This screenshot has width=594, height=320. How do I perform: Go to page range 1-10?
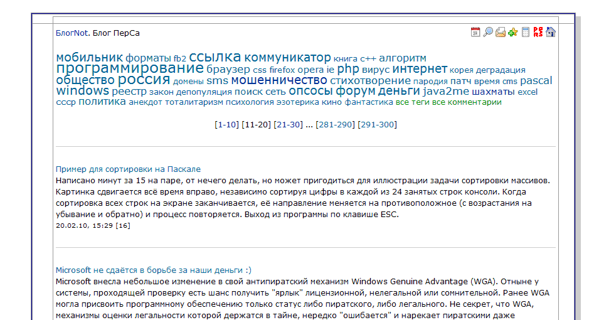(226, 124)
